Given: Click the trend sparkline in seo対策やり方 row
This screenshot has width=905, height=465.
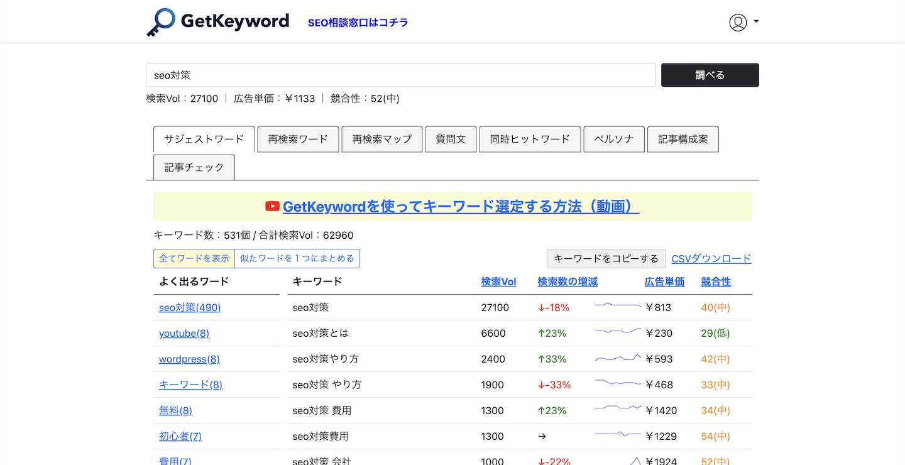Looking at the screenshot, I should click(618, 358).
